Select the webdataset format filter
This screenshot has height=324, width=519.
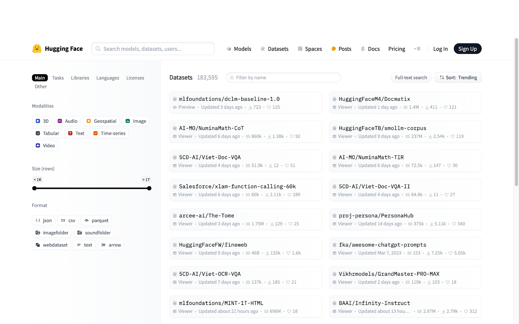[x=51, y=245]
